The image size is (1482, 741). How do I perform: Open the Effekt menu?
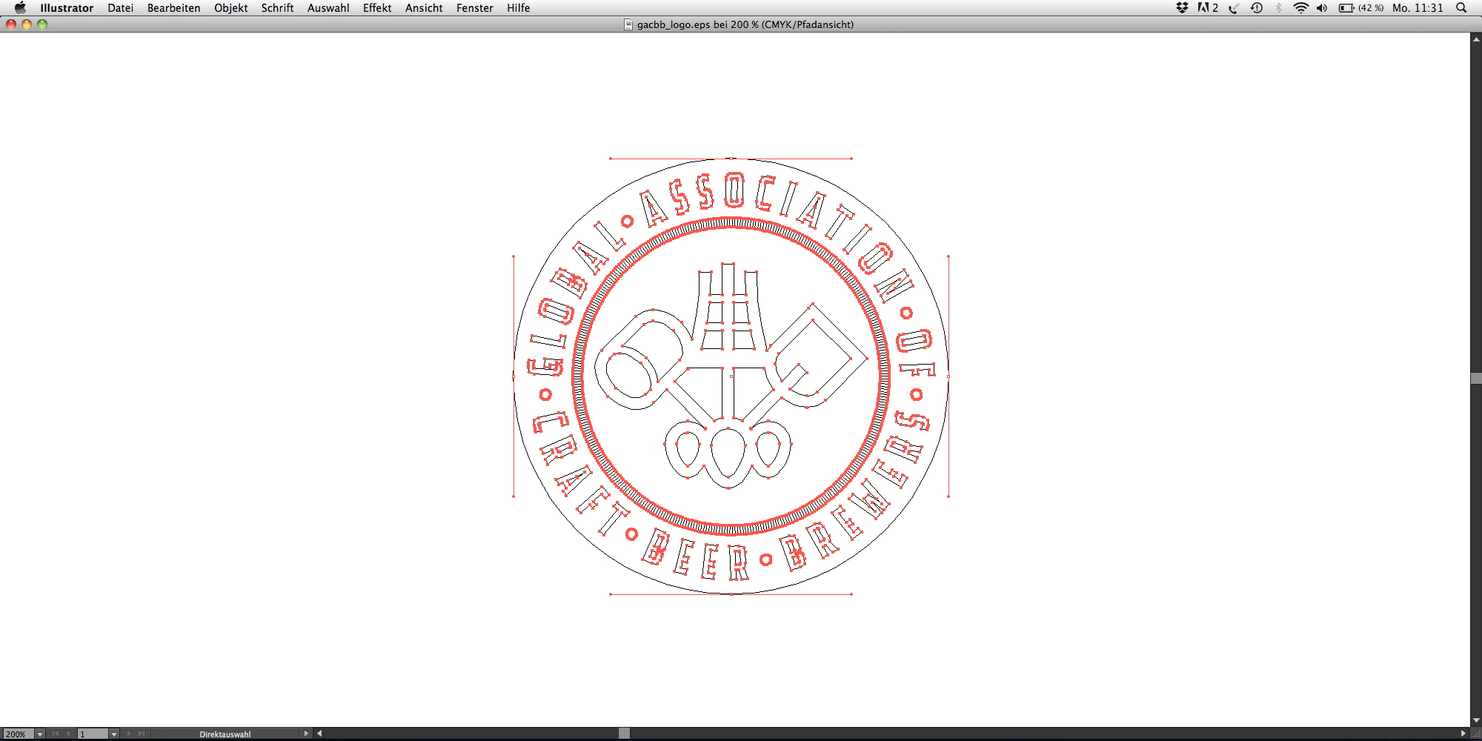click(x=377, y=7)
